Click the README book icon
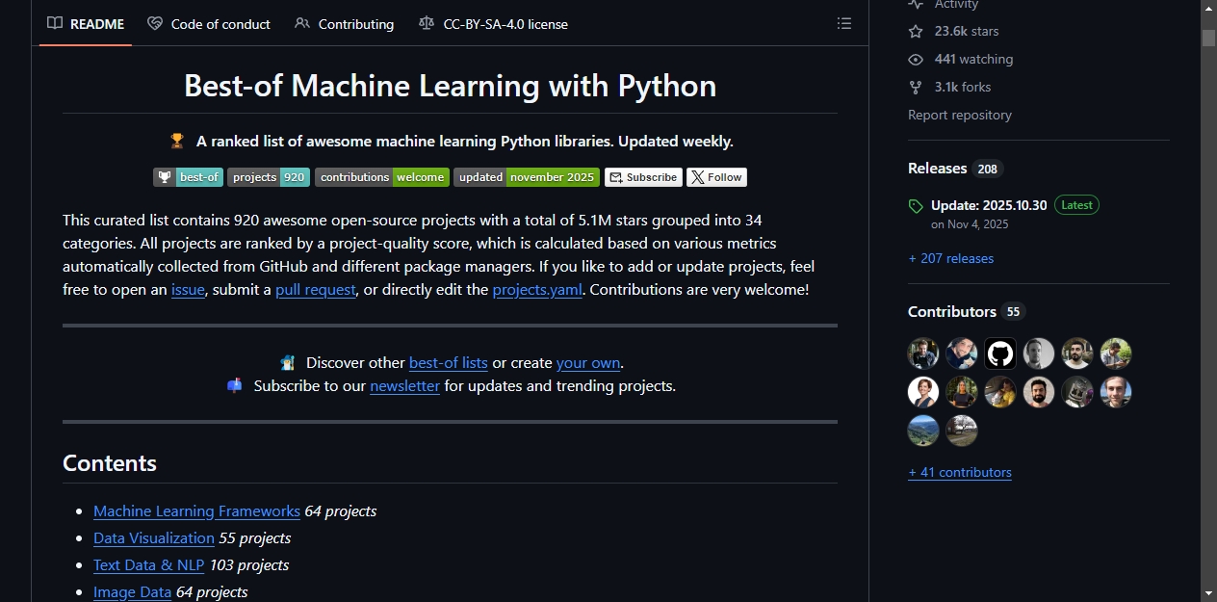The image size is (1217, 602). point(55,23)
